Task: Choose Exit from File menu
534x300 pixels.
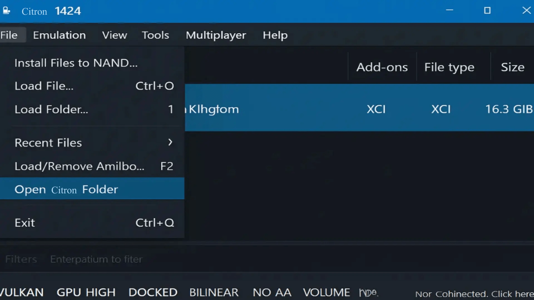Action: click(25, 223)
